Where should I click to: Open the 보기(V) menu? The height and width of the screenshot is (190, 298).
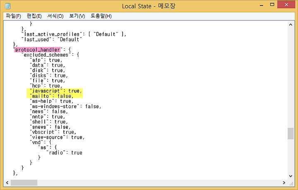point(77,16)
